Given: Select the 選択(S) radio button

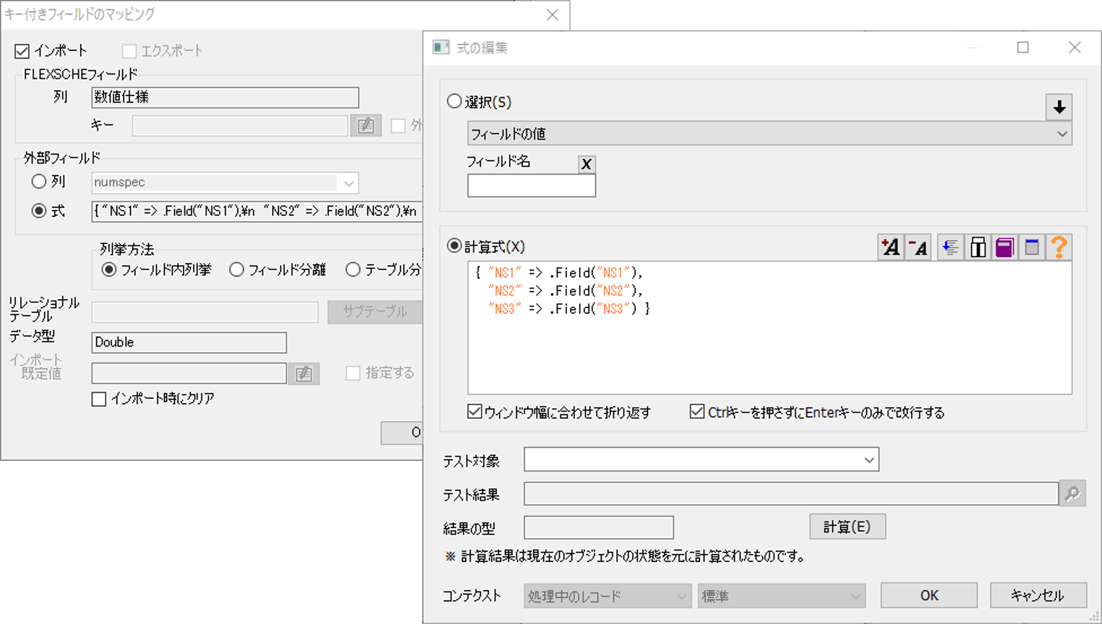Looking at the screenshot, I should [455, 102].
